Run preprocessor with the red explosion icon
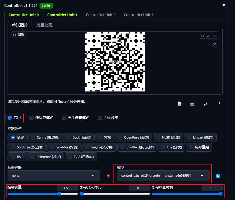Screen dimensions: 235x200 coord(108,176)
